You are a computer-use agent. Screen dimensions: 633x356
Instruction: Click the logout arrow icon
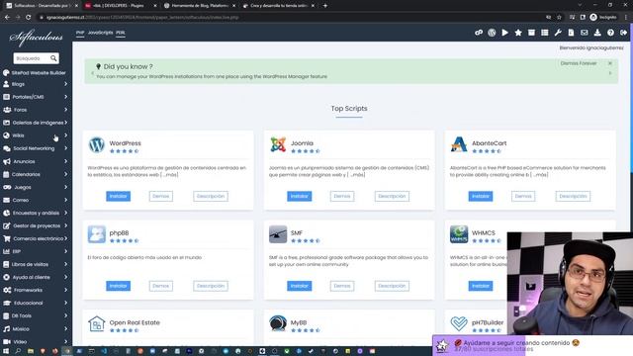click(x=624, y=33)
